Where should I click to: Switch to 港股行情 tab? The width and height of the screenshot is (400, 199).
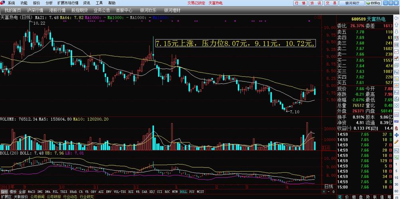[57, 10]
